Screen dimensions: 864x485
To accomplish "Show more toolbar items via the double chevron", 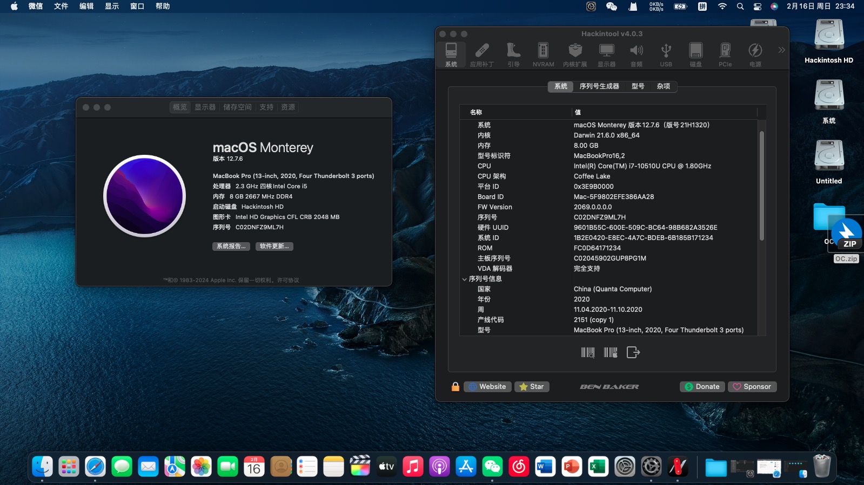I will pyautogui.click(x=781, y=50).
